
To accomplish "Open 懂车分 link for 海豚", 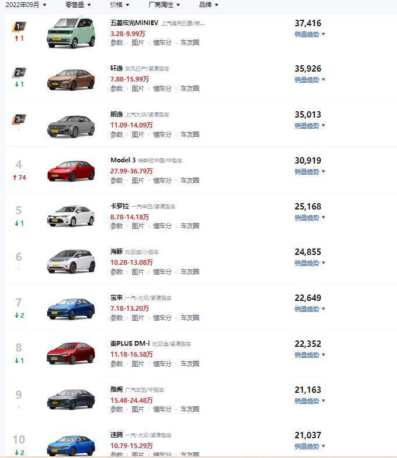I will 162,272.
